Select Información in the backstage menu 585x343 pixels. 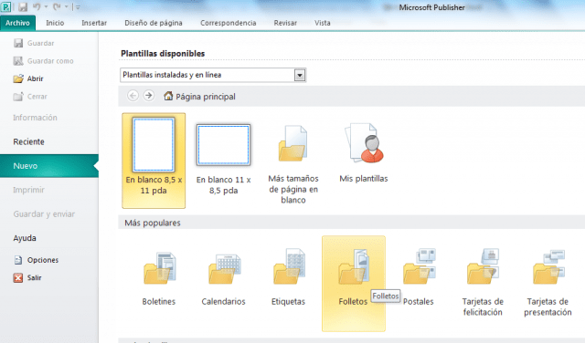click(35, 118)
